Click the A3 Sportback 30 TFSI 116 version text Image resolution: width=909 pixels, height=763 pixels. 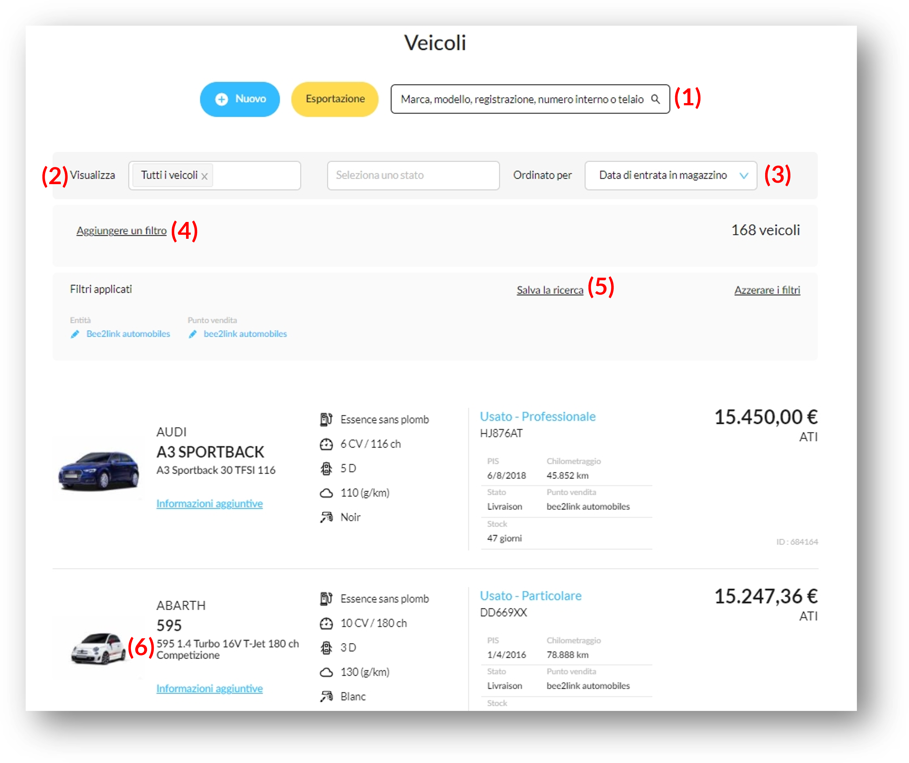(x=215, y=470)
